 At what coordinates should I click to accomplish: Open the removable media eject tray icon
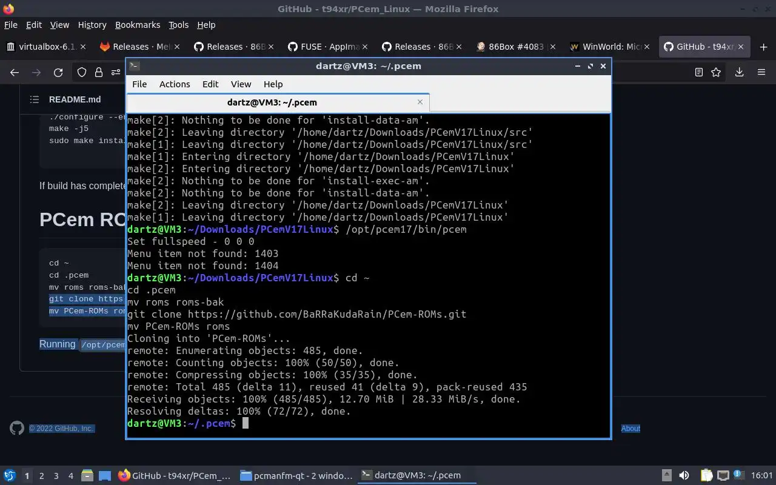[666, 475]
